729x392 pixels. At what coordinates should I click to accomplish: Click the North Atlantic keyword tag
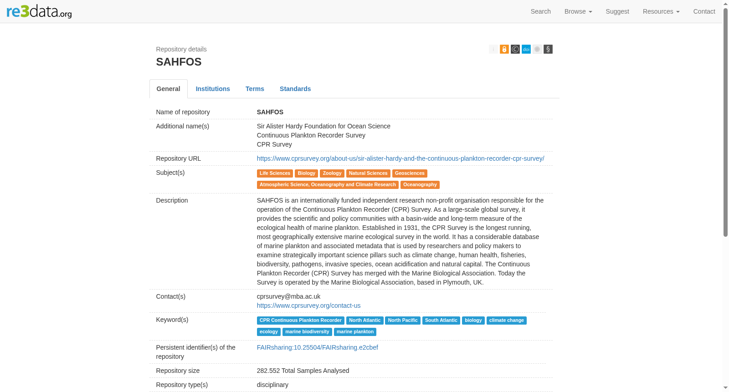point(364,321)
